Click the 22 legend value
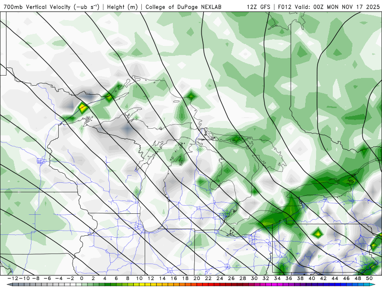 tap(208, 278)
